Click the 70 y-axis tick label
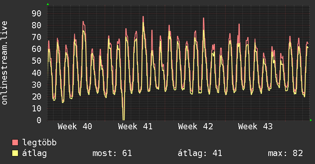 coord(37,37)
